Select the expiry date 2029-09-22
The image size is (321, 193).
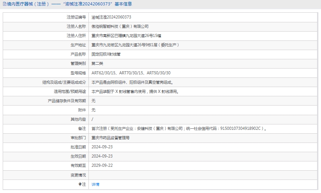tap(102, 166)
